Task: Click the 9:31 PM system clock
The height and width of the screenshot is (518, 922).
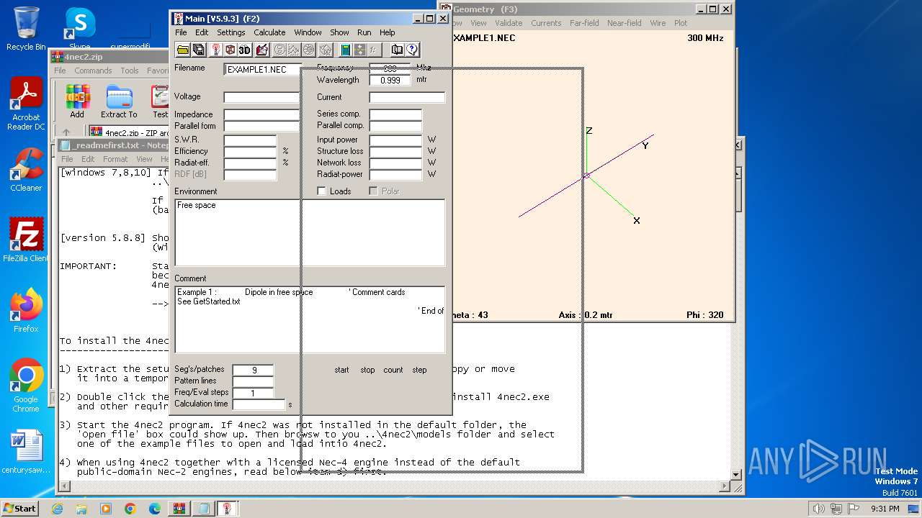Action: point(885,509)
